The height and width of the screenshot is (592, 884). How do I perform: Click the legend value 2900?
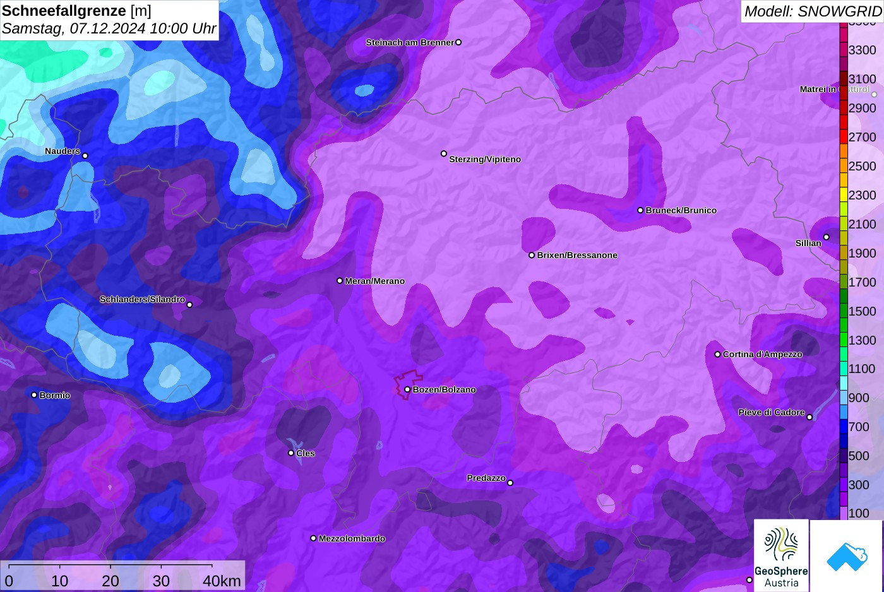[x=862, y=108]
